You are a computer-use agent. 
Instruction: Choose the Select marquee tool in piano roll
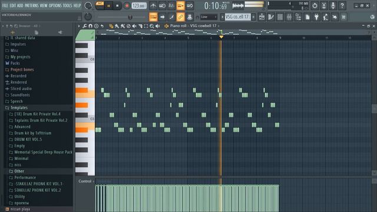coord(146,26)
